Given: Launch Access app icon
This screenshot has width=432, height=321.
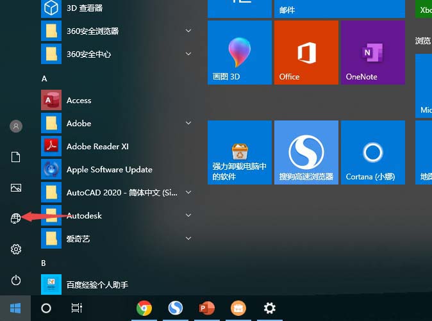Looking at the screenshot, I should (51, 100).
